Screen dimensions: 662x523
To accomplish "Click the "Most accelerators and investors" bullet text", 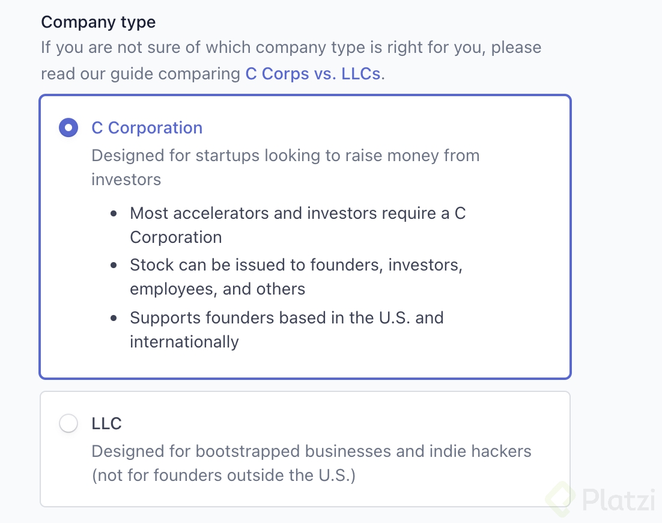I will [297, 225].
